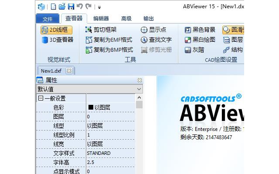Open a file with the folder icon

(62, 7)
